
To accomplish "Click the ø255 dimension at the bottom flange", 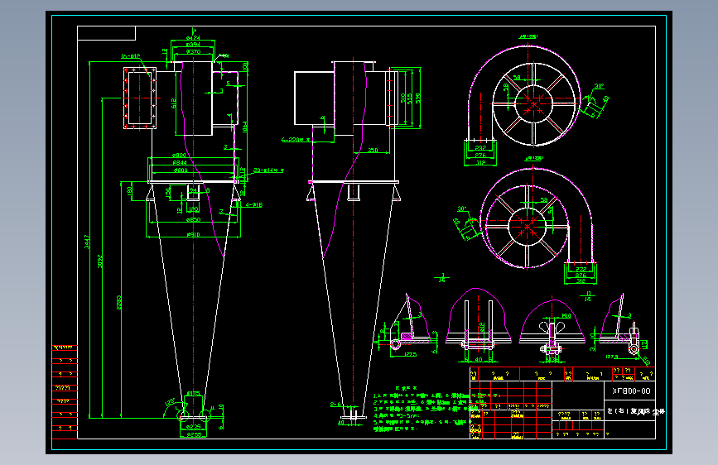I will (193, 434).
